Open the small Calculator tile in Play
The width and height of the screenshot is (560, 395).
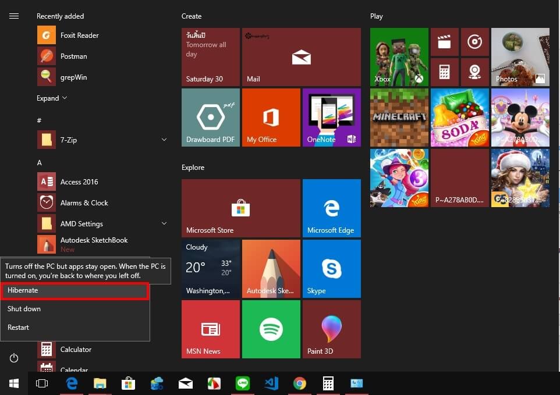[x=445, y=73]
